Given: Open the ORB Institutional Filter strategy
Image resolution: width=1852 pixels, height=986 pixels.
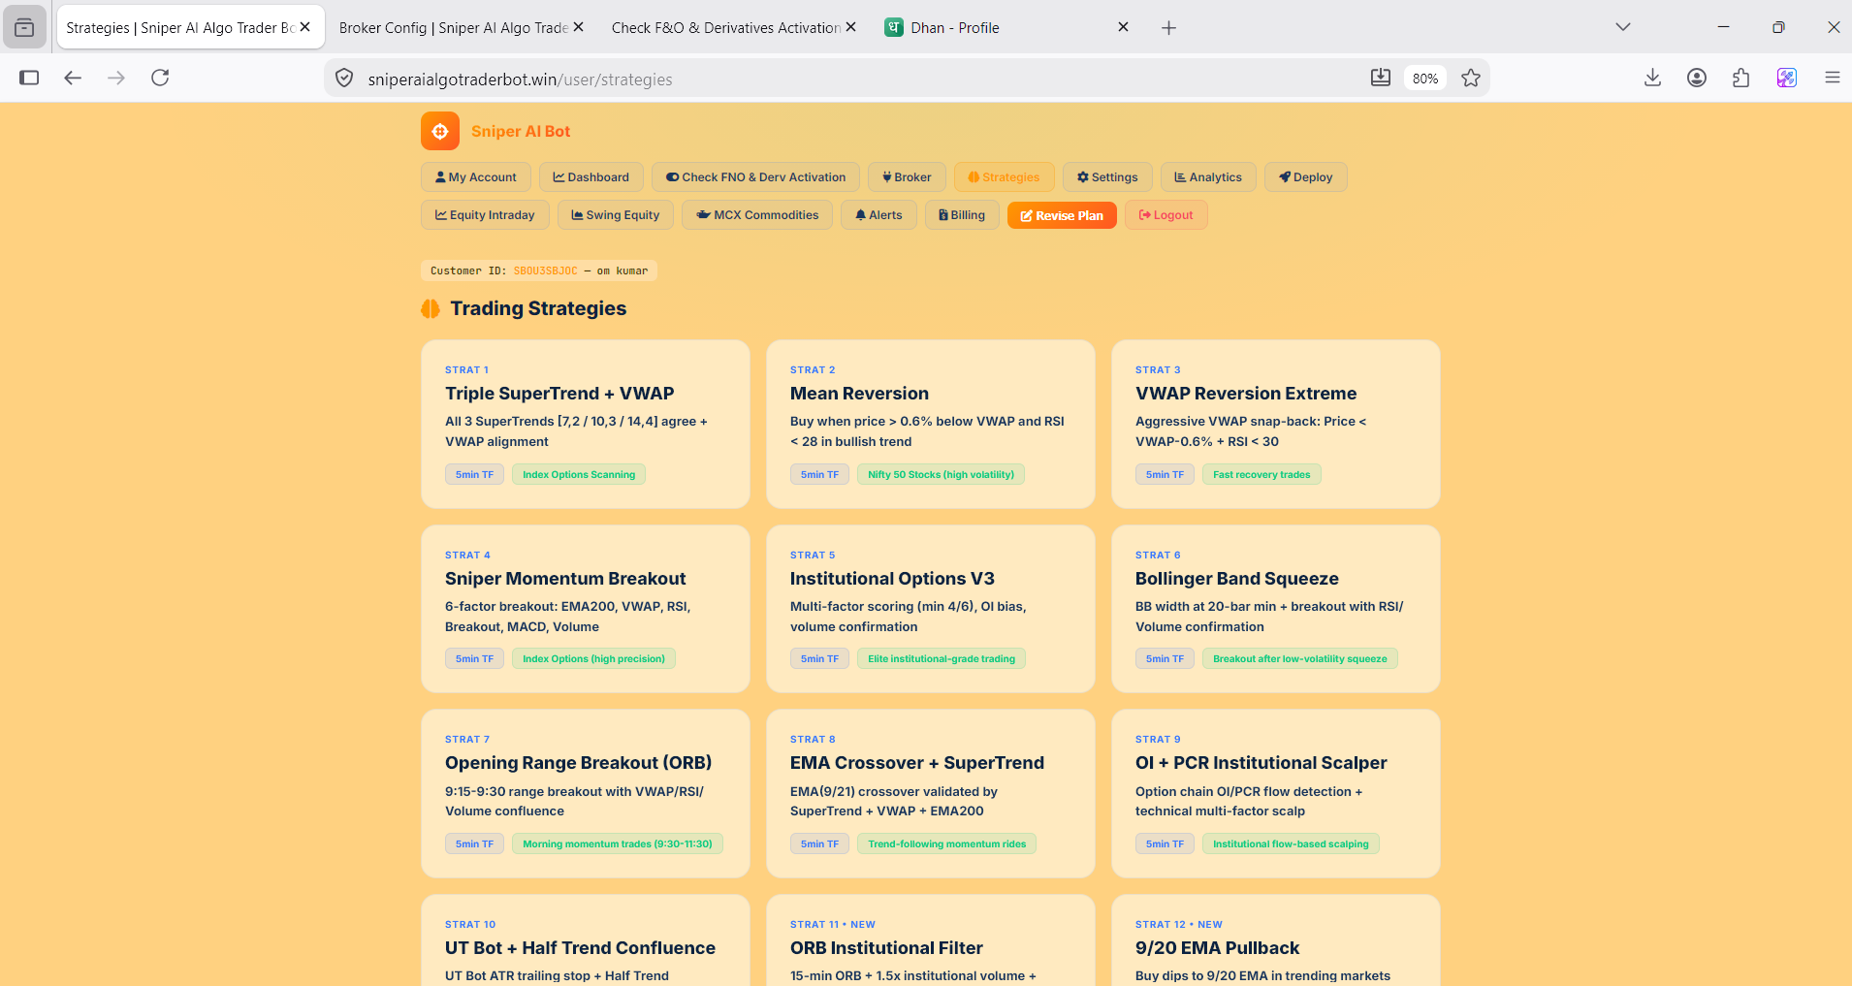Looking at the screenshot, I should [x=931, y=940].
